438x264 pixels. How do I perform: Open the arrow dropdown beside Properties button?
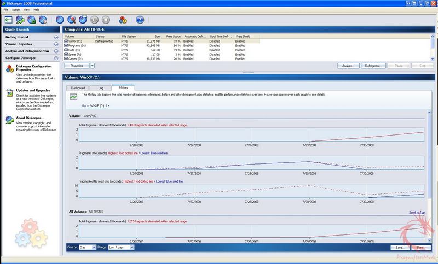click(92, 66)
